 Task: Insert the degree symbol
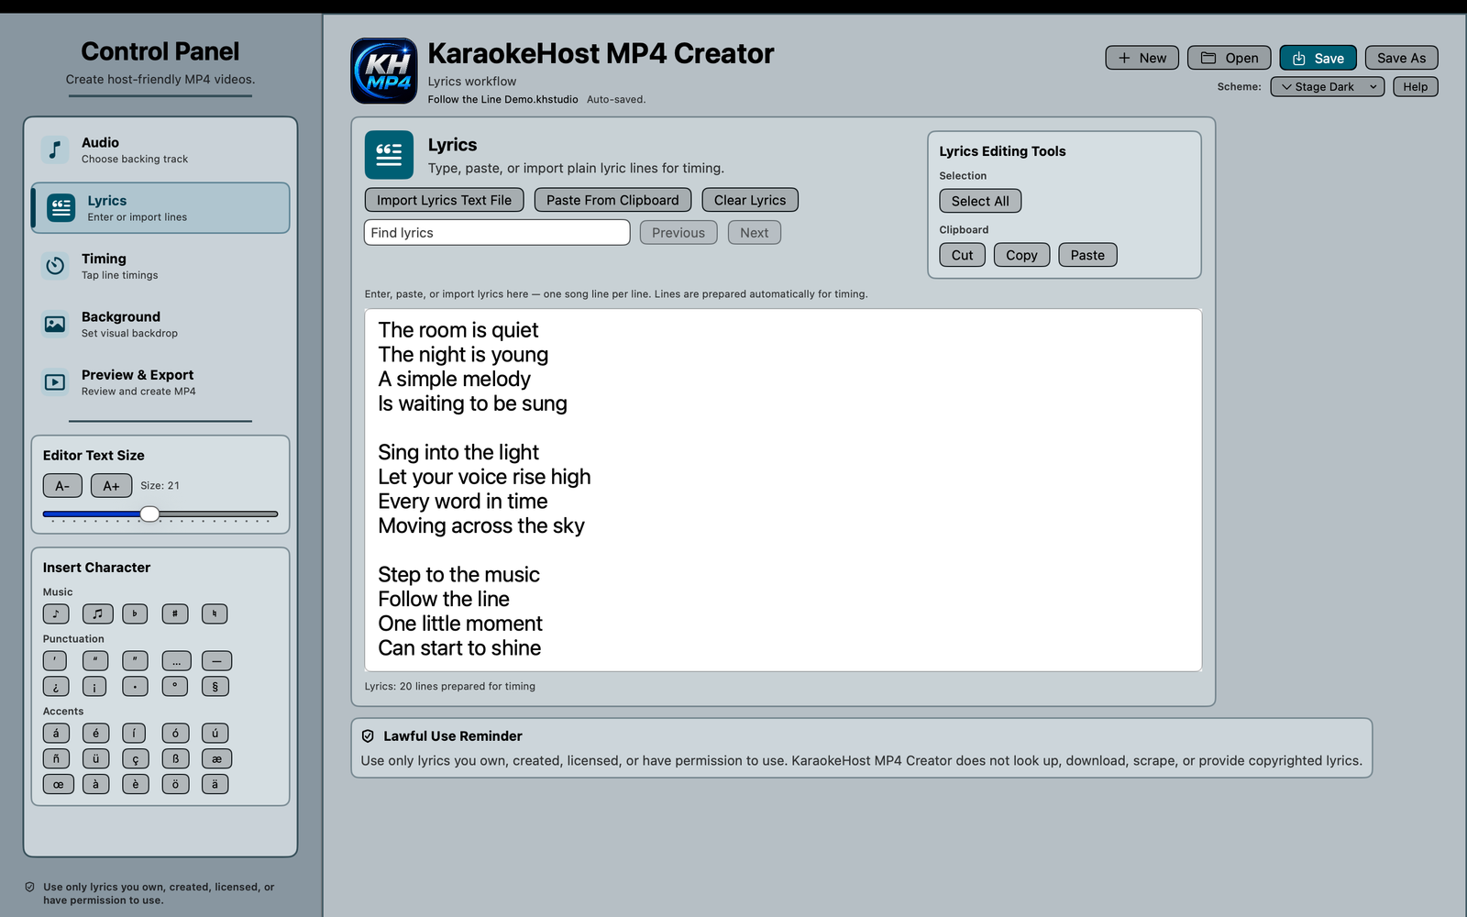click(x=175, y=686)
